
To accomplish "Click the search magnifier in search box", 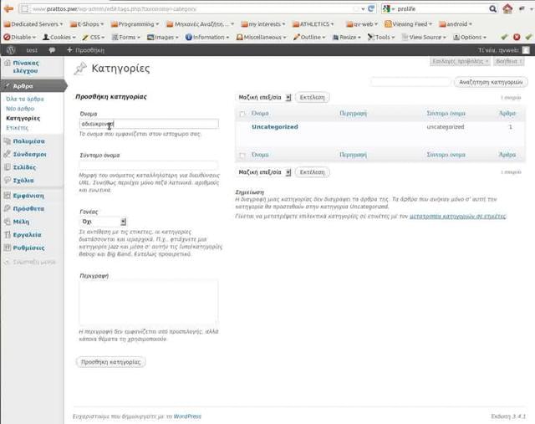I will pos(492,9).
